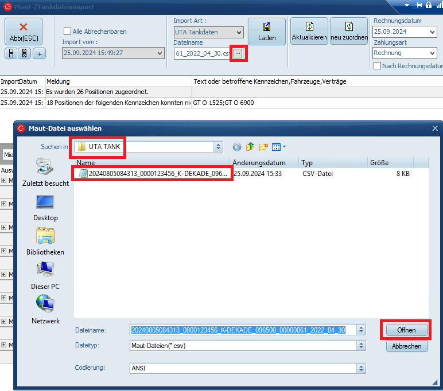443x391 pixels.
Task: Open the Netzwerk location
Action: click(45, 308)
